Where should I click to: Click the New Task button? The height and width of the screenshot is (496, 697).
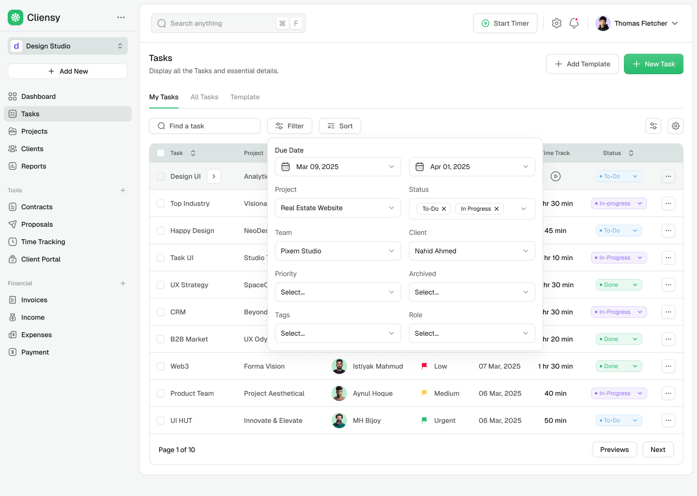653,64
